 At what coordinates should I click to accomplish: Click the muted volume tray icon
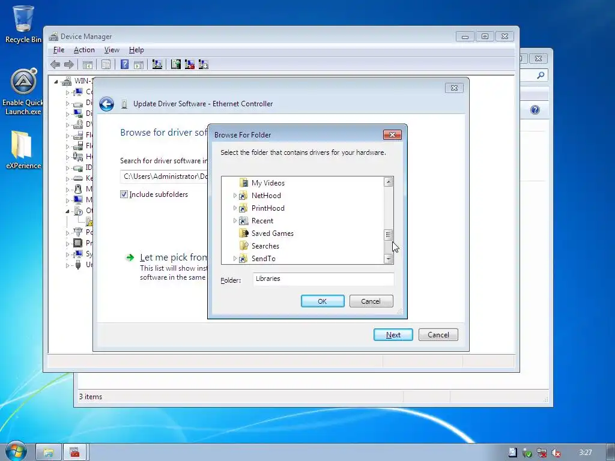pyautogui.click(x=556, y=453)
